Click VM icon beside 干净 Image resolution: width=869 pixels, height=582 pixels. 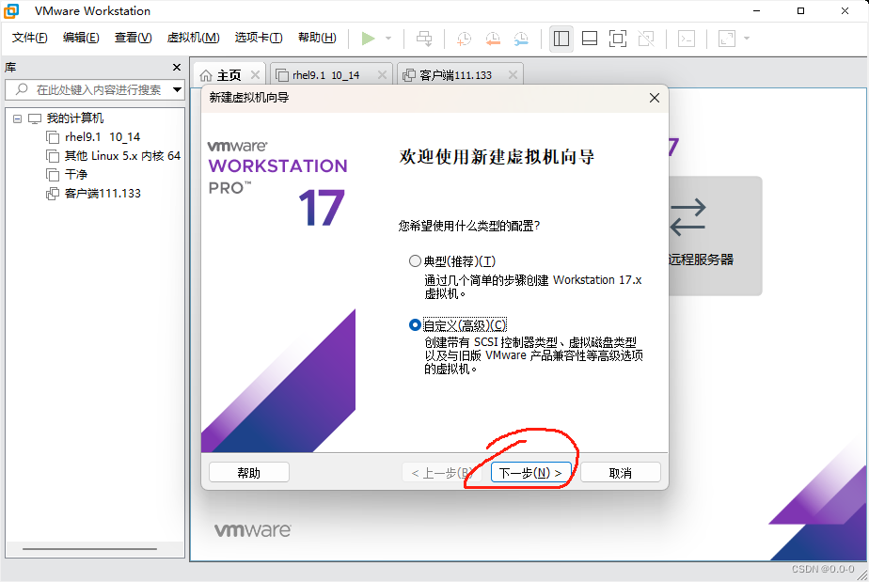53,175
